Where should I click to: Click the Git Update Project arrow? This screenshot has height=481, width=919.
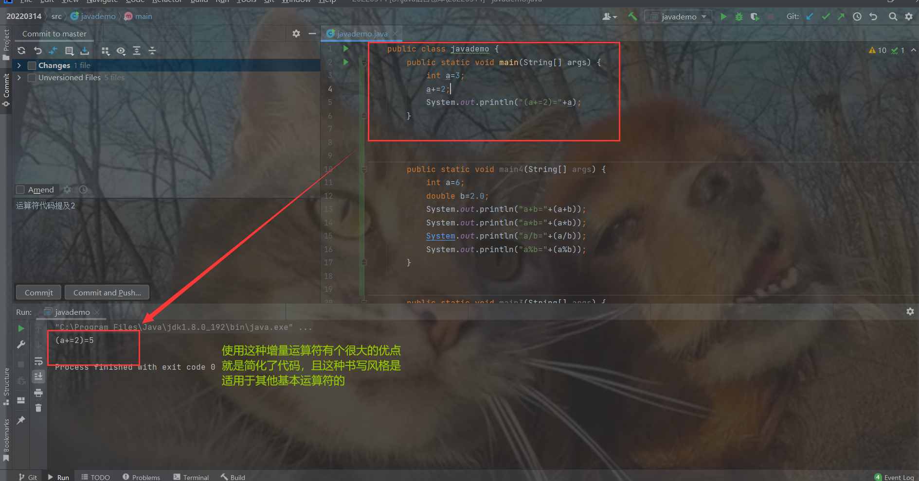click(810, 17)
